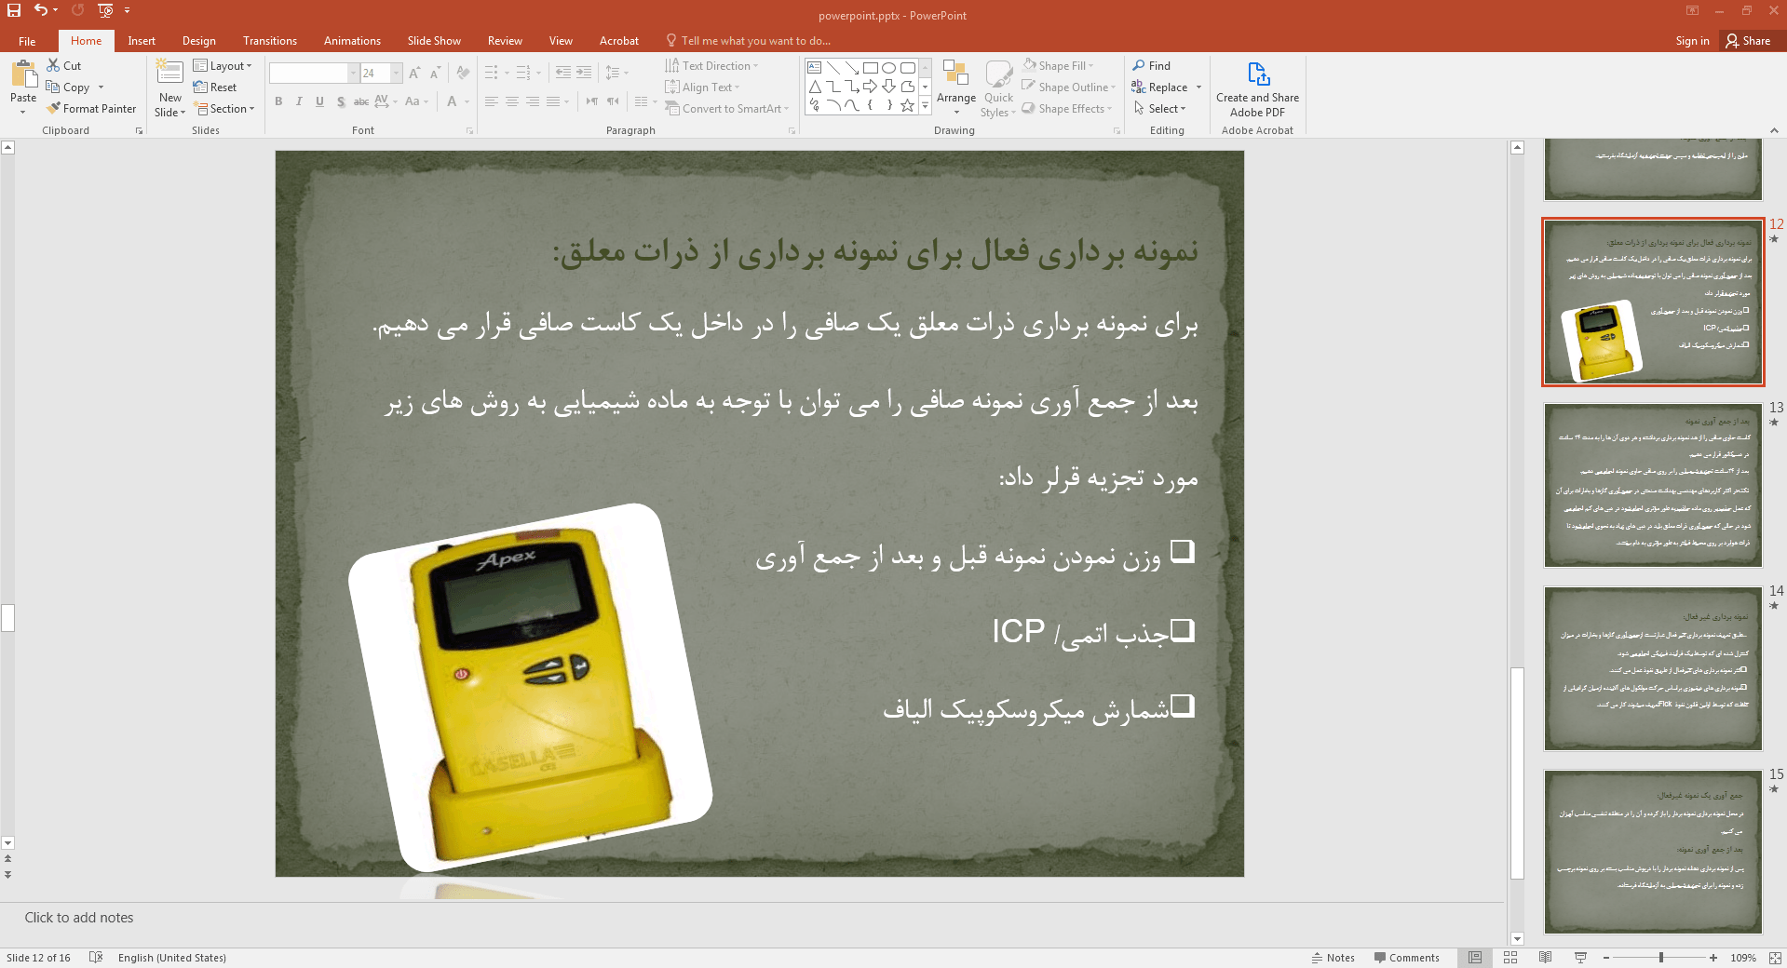Go to the Review tab
The width and height of the screenshot is (1787, 968).
coord(505,41)
